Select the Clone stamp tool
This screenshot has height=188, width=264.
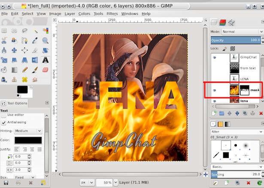pyautogui.click(x=14, y=79)
